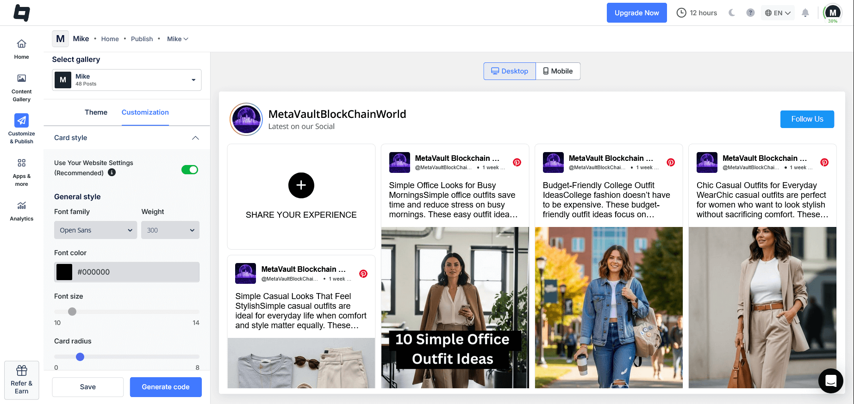The width and height of the screenshot is (854, 404).
Task: Open Apps & more in sidebar
Action: (x=21, y=172)
